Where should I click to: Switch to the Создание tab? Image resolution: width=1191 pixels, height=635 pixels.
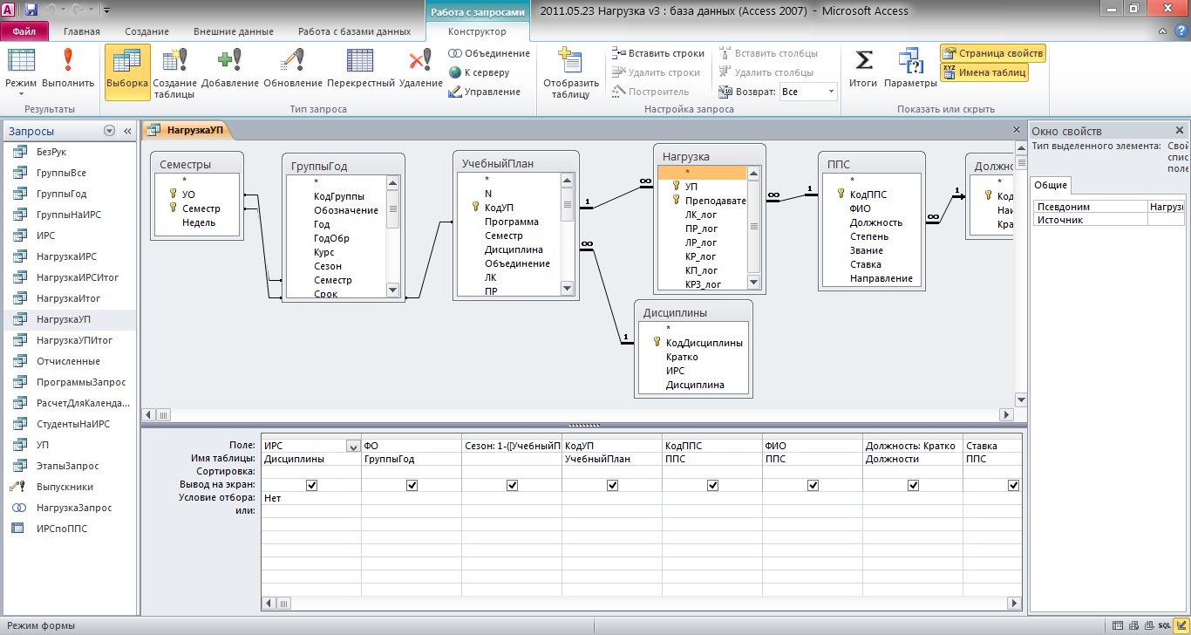coord(146,31)
